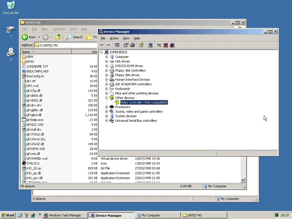This screenshot has height=219, width=292.
Task: Select the ENUCONFG.HLP help file
Action: point(35,71)
